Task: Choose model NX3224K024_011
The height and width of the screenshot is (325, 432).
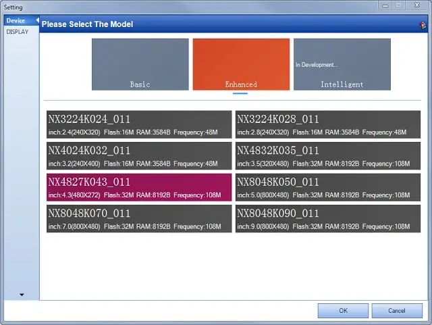Action: (139, 124)
